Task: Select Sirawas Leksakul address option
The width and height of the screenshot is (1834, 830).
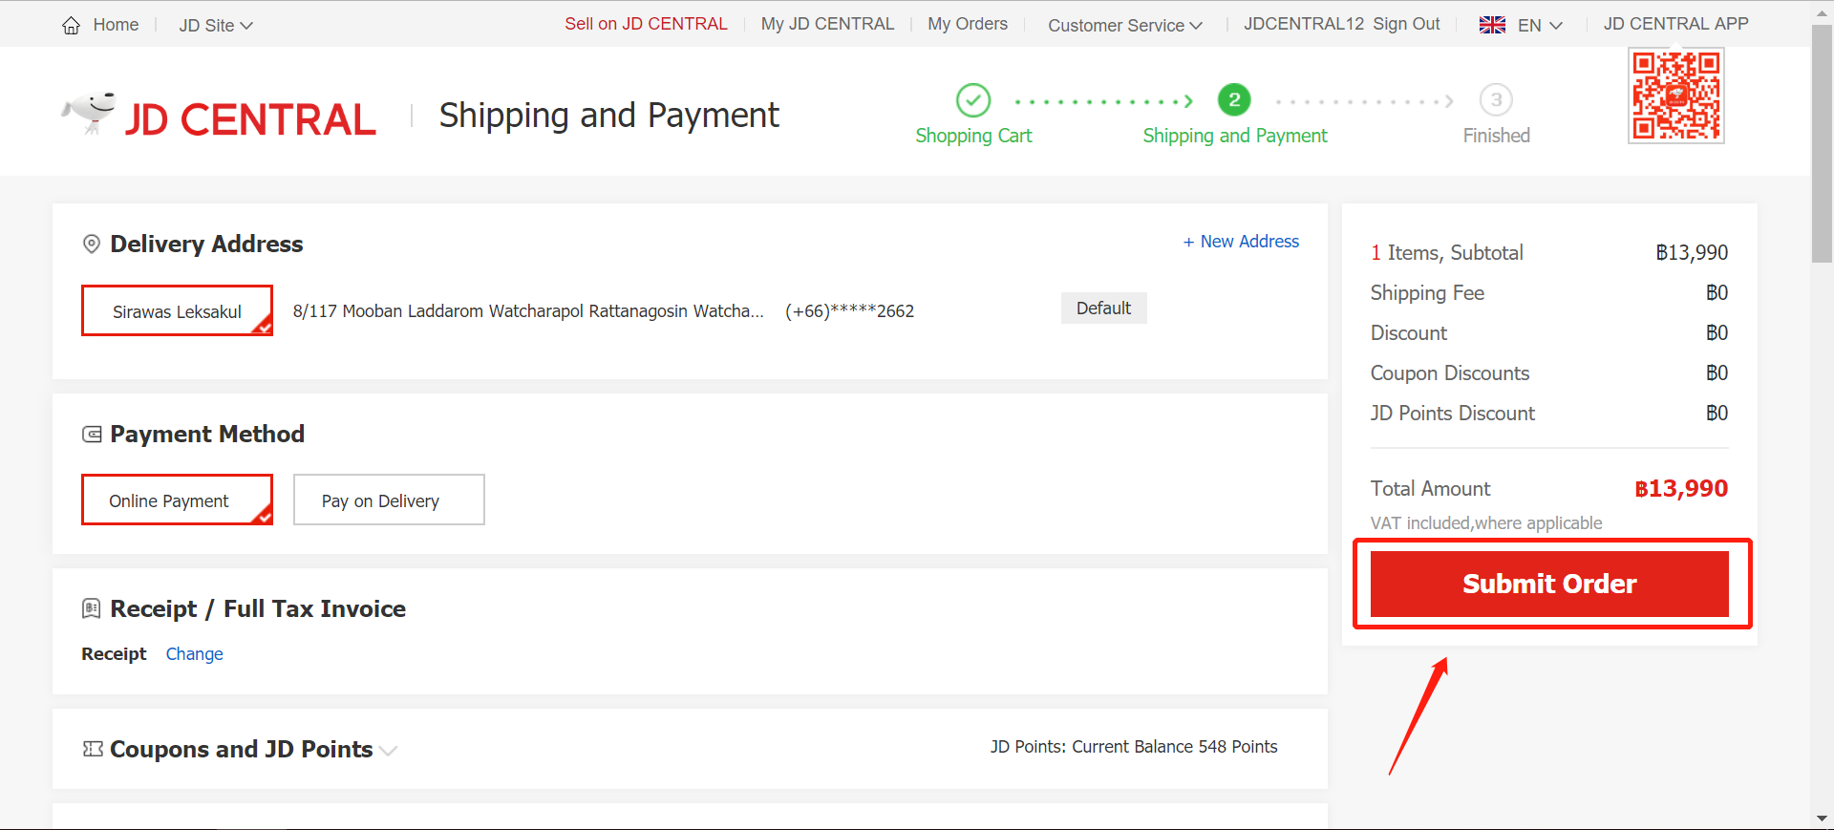Action: pyautogui.click(x=177, y=310)
